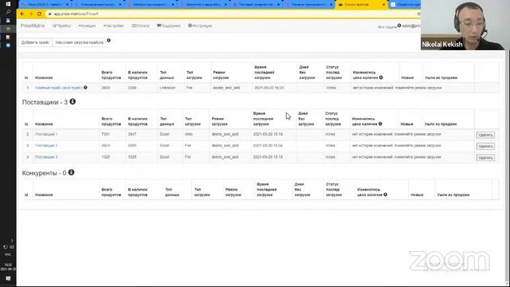
Task: Click the PriceMatrix brand logo link
Action: (x=33, y=26)
